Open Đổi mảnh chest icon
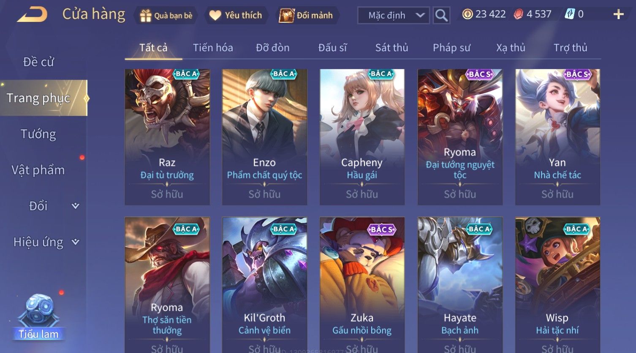The width and height of the screenshot is (636, 353). click(286, 16)
